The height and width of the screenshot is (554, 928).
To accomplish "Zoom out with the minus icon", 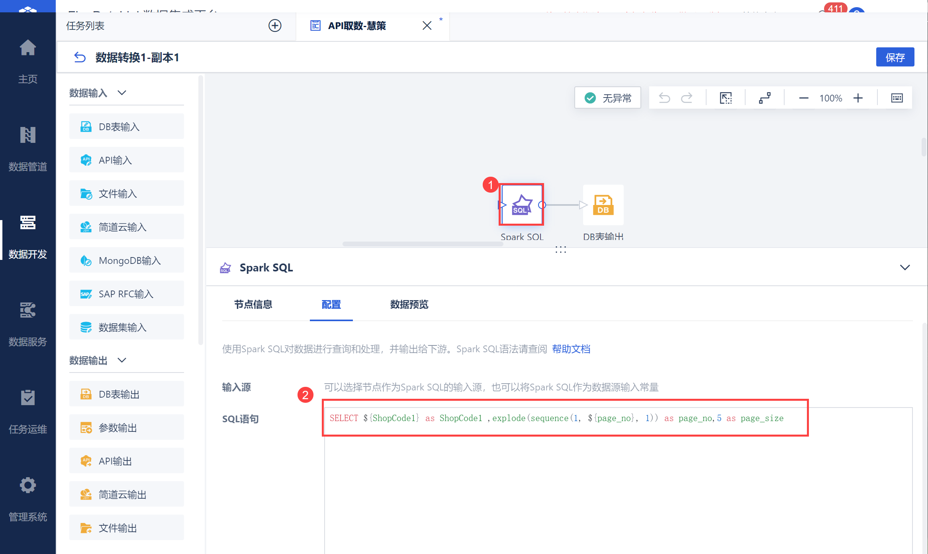I will coord(804,98).
